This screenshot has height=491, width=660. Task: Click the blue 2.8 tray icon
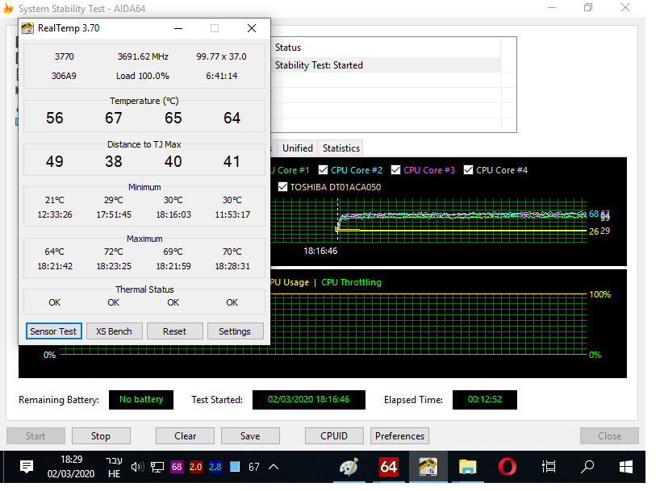215,467
